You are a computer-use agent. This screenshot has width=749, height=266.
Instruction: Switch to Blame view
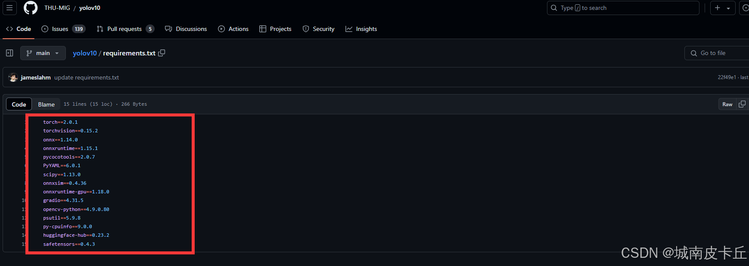point(46,104)
